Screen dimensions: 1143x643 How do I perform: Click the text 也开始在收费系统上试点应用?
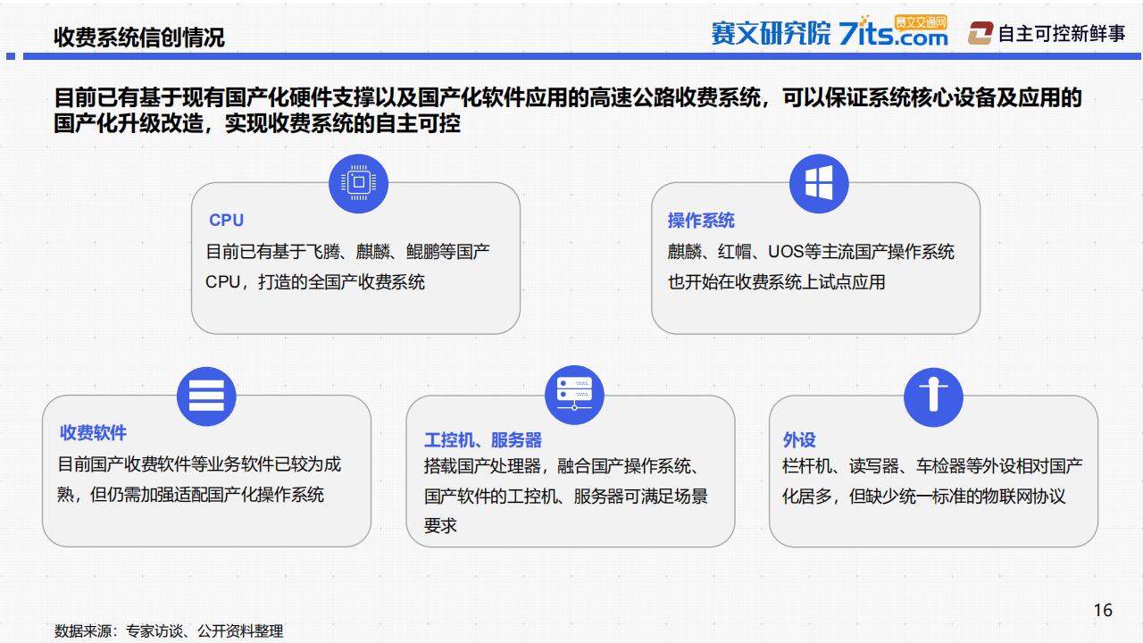tap(777, 281)
